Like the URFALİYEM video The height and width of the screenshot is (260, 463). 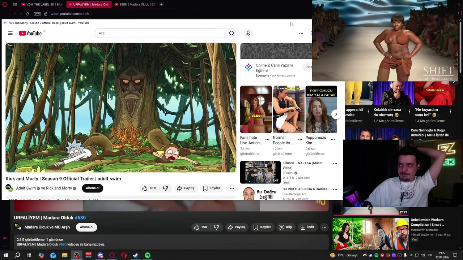coord(200,227)
